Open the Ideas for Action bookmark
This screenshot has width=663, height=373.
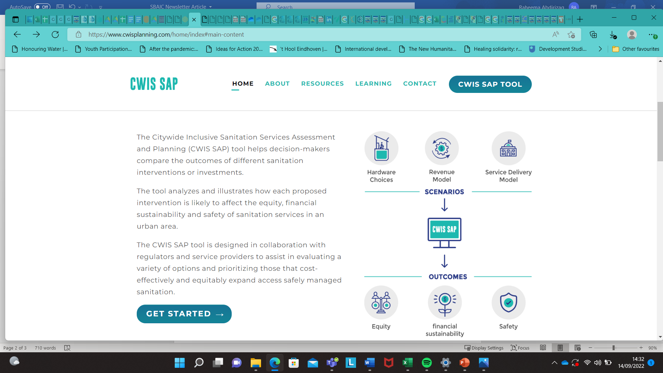234,49
